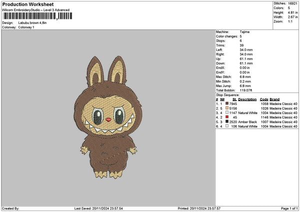300x212 pixels.
Task: Click the Machine value "Tajima"
Action: pos(244,32)
